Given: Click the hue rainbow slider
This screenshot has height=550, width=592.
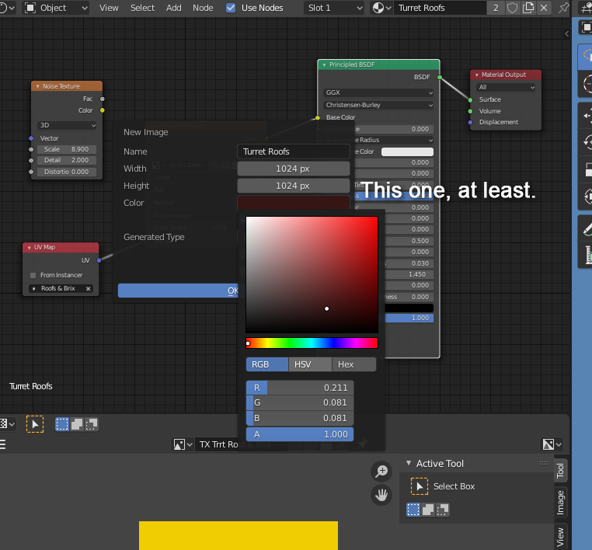Looking at the screenshot, I should (x=312, y=343).
